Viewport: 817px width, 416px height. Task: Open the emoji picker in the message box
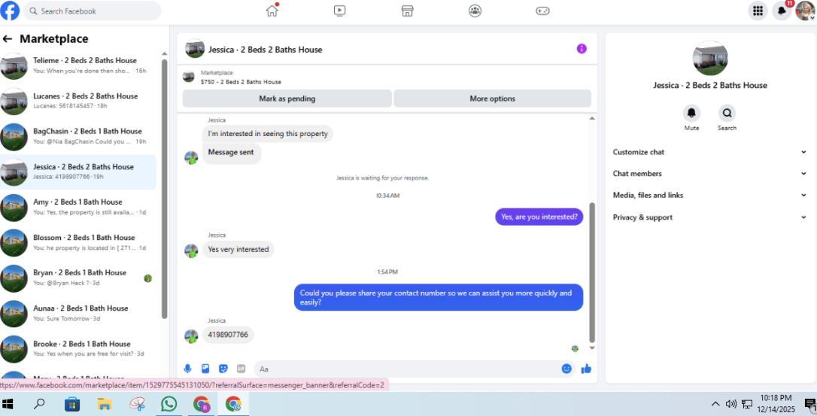[566, 369]
